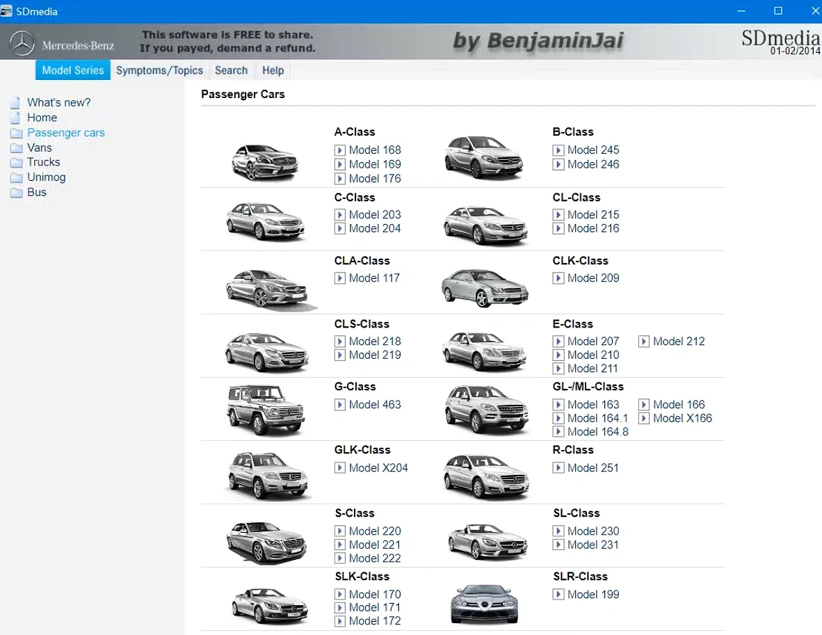Open Model 230 under SL-Class
822x635 pixels.
(593, 531)
